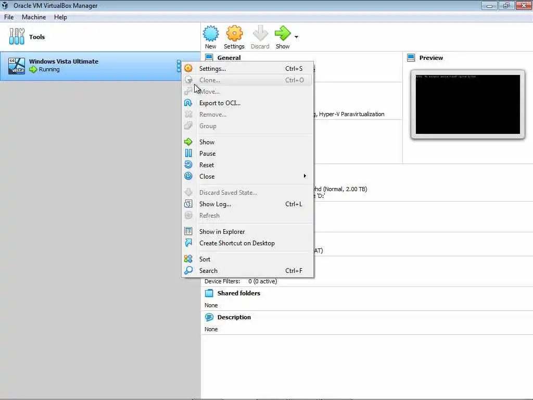Click the Discard toolbar icon

coord(260,33)
